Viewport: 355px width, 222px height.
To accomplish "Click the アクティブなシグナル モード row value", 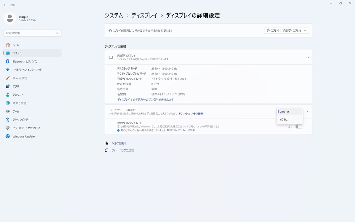I will (x=164, y=74).
